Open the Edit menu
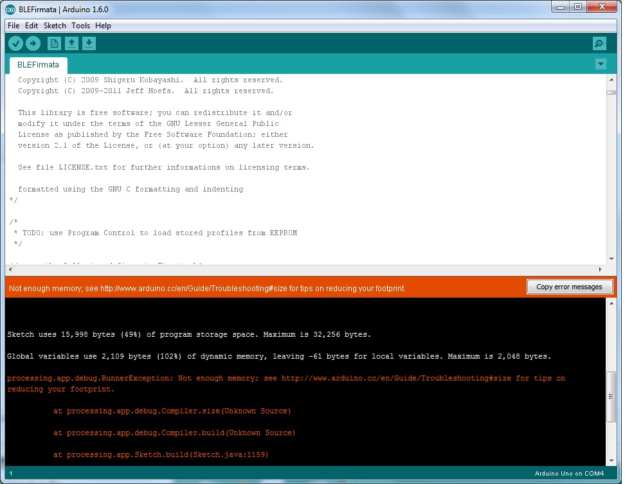Viewport: 625px width, 484px height. tap(32, 26)
